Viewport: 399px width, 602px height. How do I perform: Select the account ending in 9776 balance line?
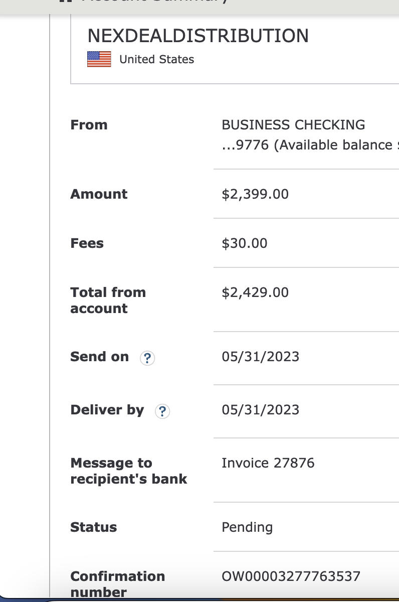click(x=310, y=145)
